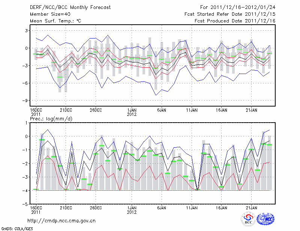Viewport: 300px width, 231px height.
Task: Click 16JAN tick under temperature chart
Action: (222, 110)
